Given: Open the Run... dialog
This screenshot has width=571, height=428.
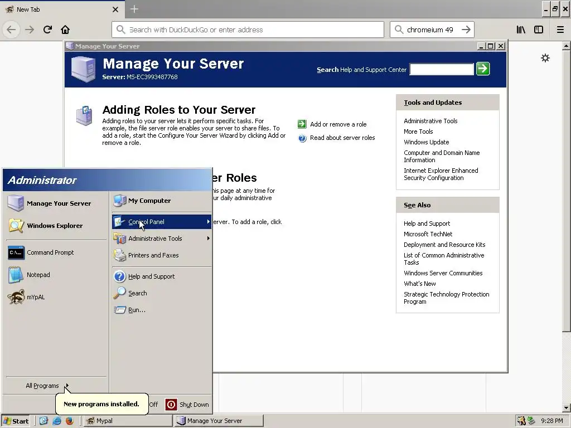Looking at the screenshot, I should pos(162,310).
